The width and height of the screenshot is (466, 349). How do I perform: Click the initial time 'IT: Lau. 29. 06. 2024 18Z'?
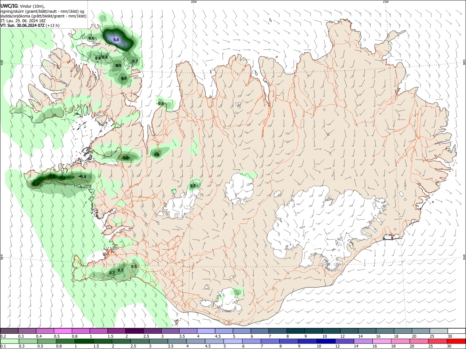(x=23, y=21)
